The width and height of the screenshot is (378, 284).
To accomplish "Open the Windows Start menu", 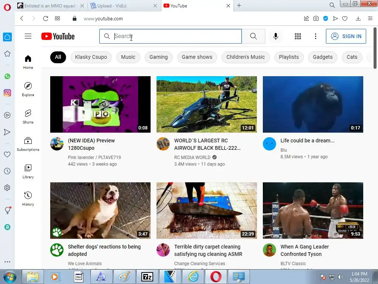I will [x=10, y=277].
